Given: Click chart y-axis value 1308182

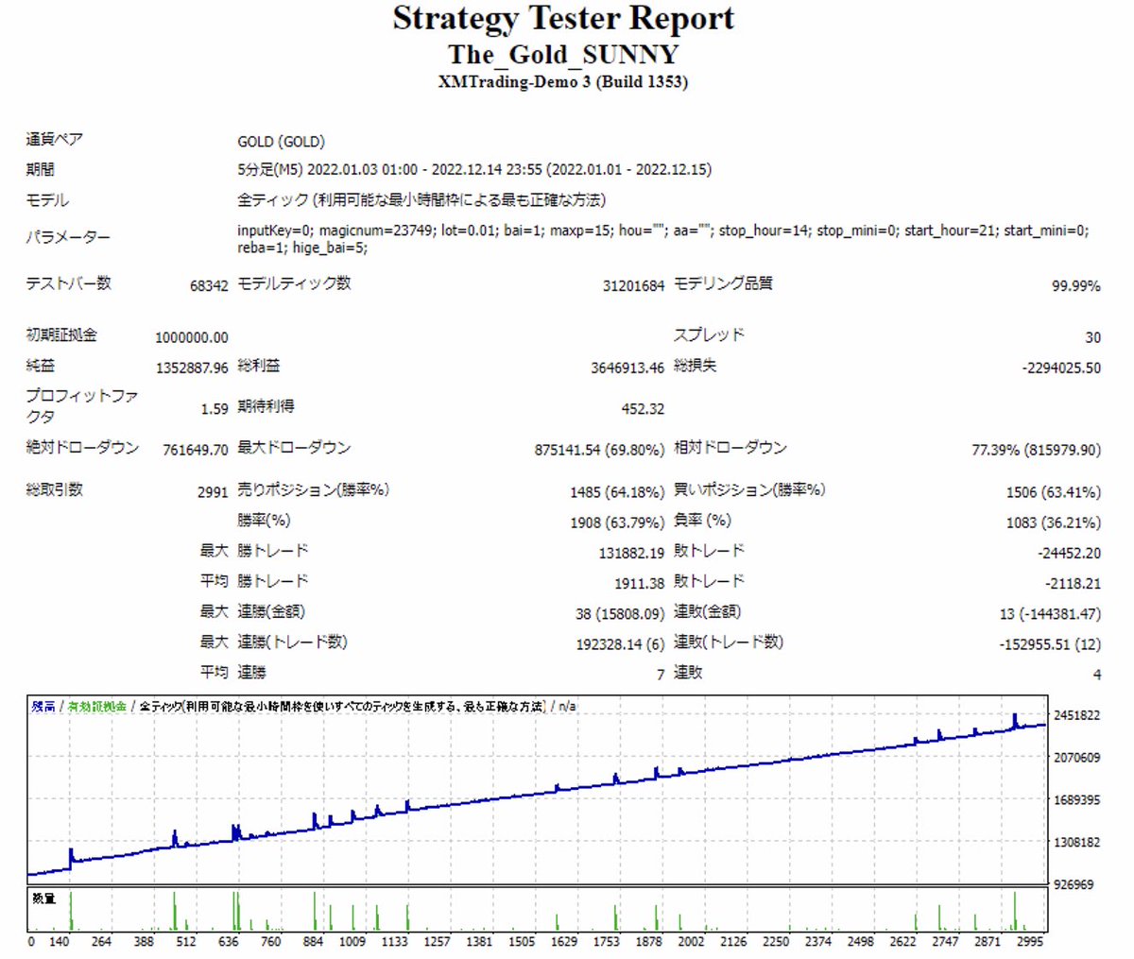Looking at the screenshot, I should pyautogui.click(x=1076, y=842).
